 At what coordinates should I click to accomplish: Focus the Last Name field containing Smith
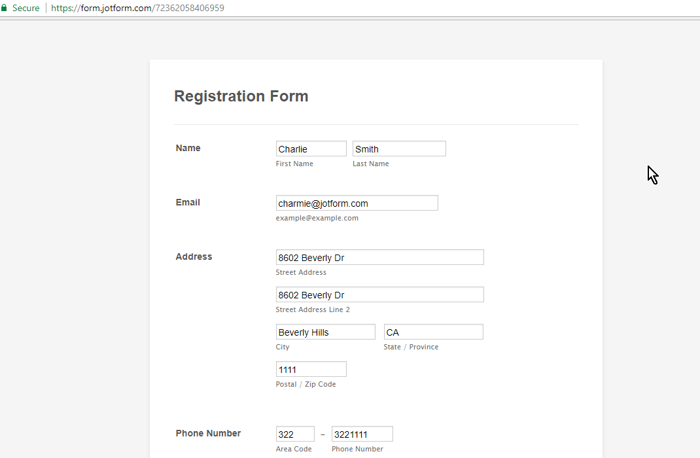399,149
